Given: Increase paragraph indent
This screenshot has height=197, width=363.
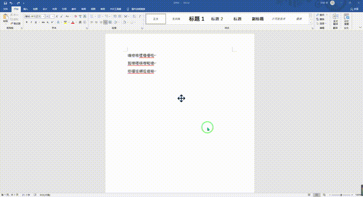Looking at the screenshot, I should pos(119,17).
